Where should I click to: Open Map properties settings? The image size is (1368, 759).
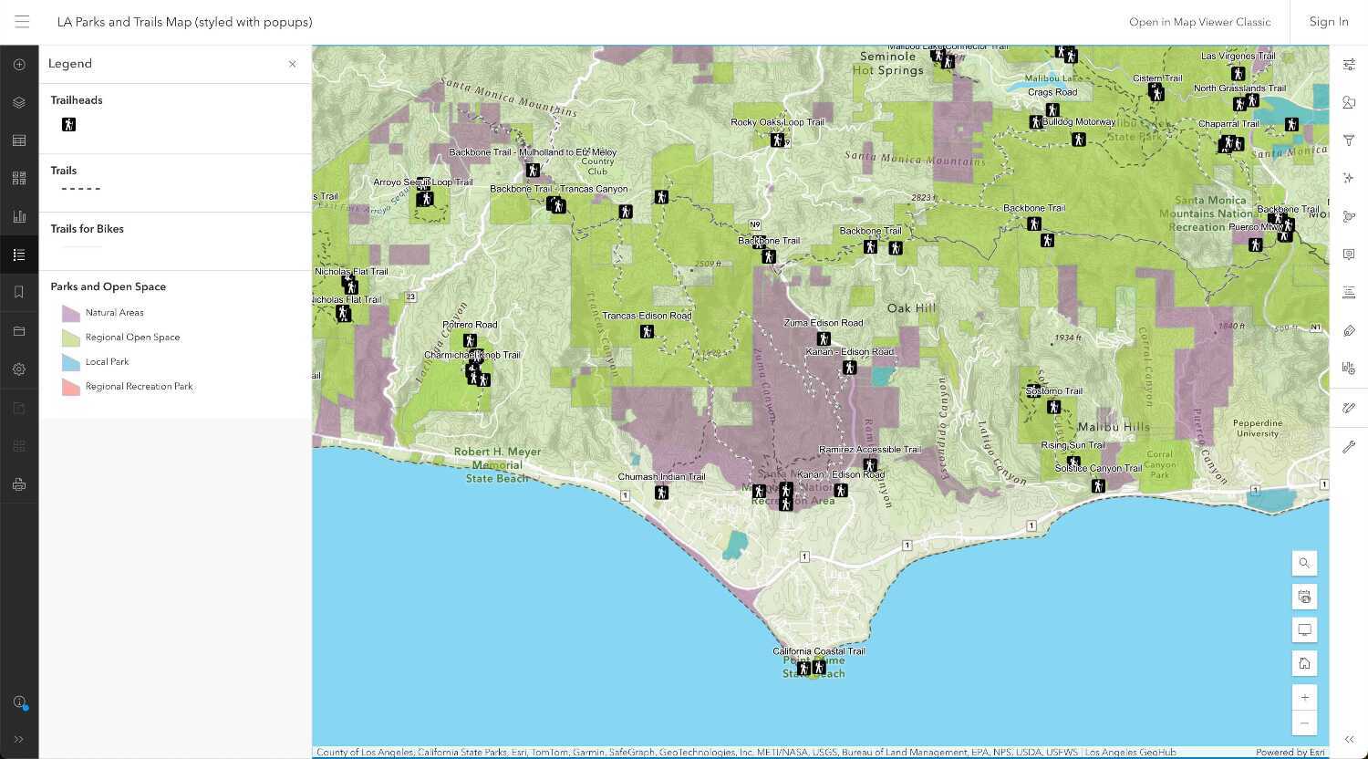coord(19,369)
